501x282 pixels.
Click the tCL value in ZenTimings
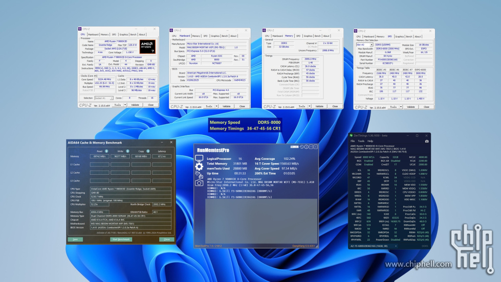tap(368, 170)
